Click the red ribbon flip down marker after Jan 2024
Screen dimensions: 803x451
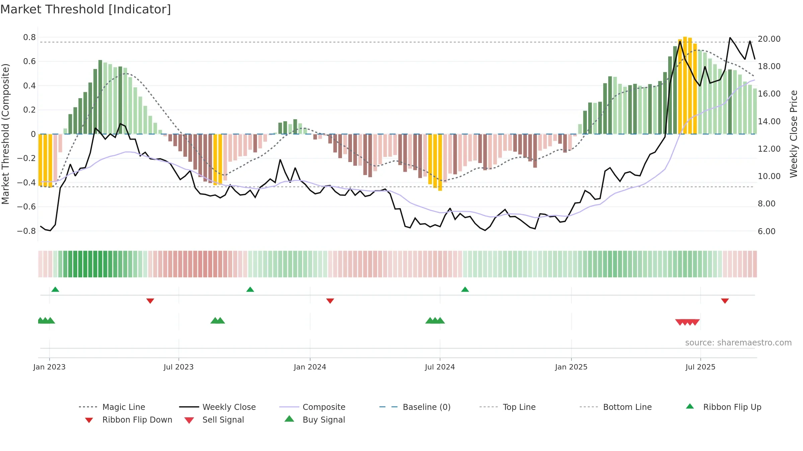[330, 301]
